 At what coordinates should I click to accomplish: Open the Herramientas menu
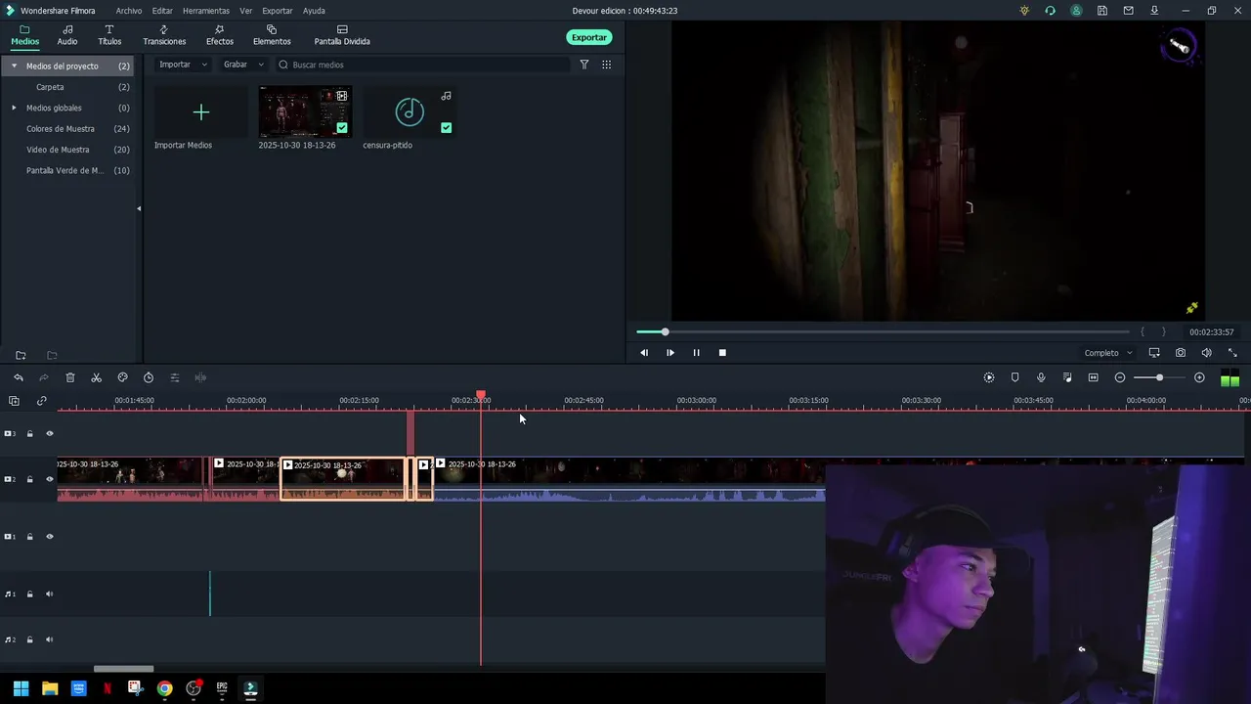(x=206, y=11)
